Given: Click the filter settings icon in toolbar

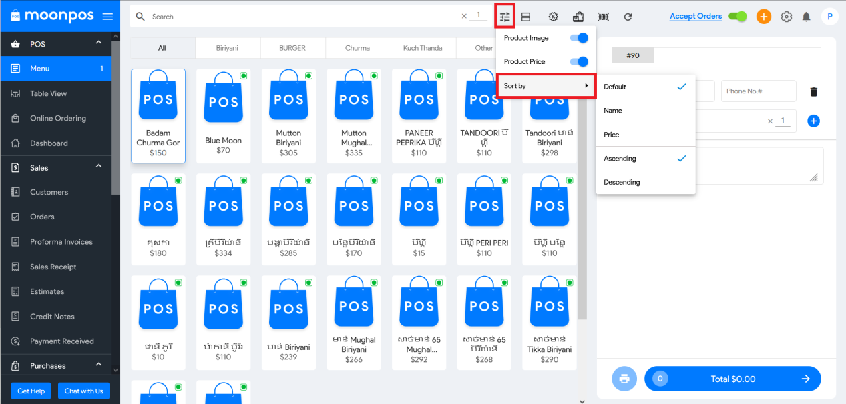Looking at the screenshot, I should click(505, 17).
